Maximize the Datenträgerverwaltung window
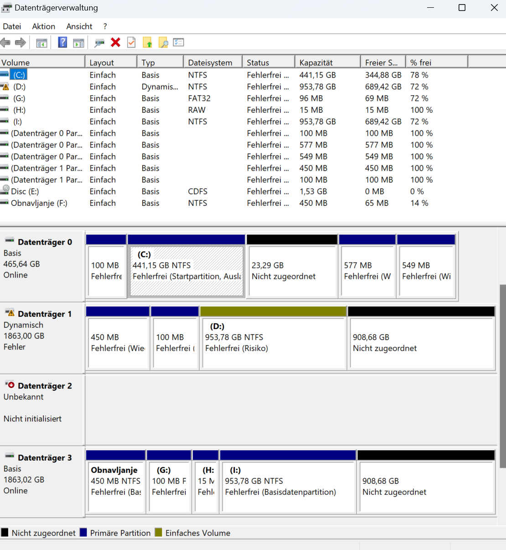Screen dimensions: 506x550 462,8
